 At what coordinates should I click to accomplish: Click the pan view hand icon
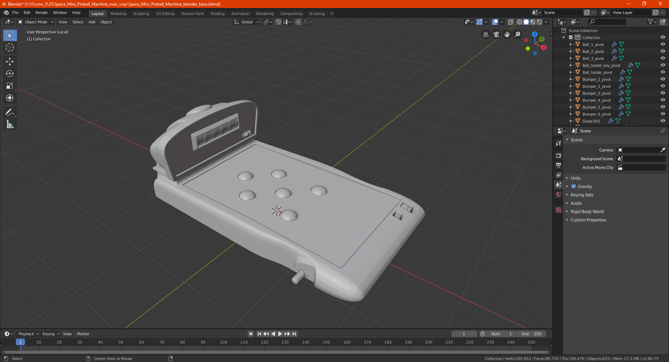(x=507, y=34)
